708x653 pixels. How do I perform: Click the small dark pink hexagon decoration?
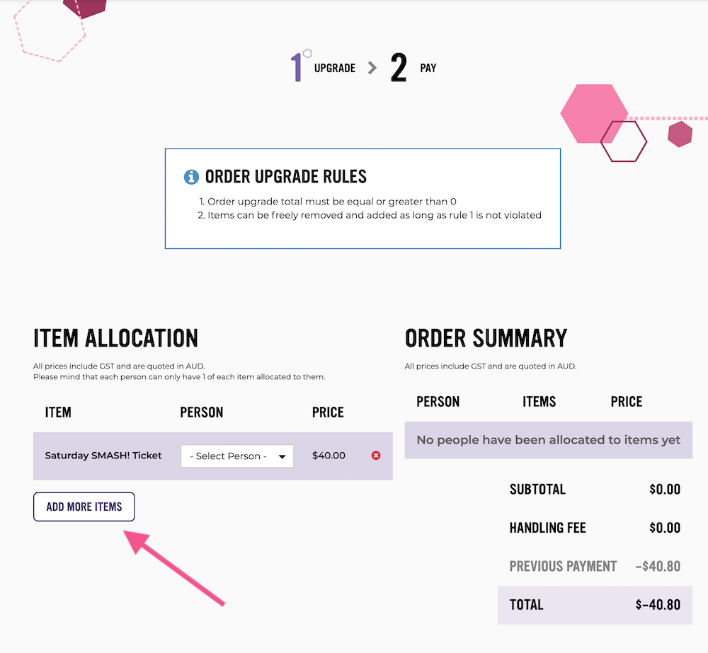pyautogui.click(x=680, y=134)
